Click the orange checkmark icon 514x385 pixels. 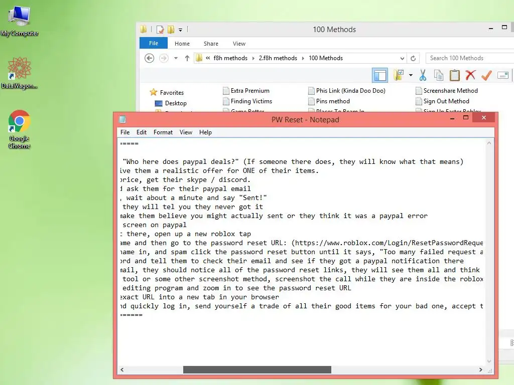(x=486, y=75)
